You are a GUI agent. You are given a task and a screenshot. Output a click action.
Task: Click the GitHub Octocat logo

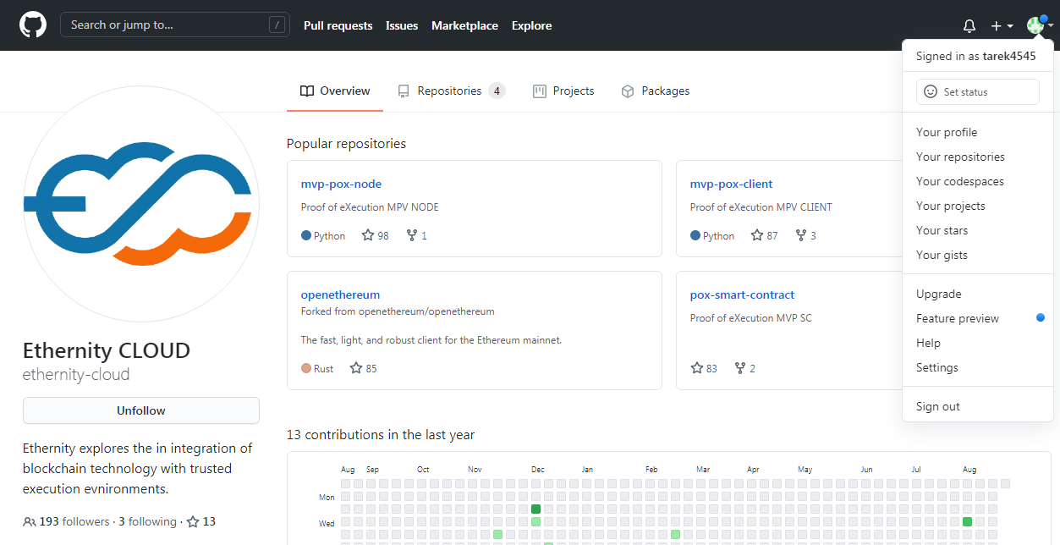tap(33, 25)
